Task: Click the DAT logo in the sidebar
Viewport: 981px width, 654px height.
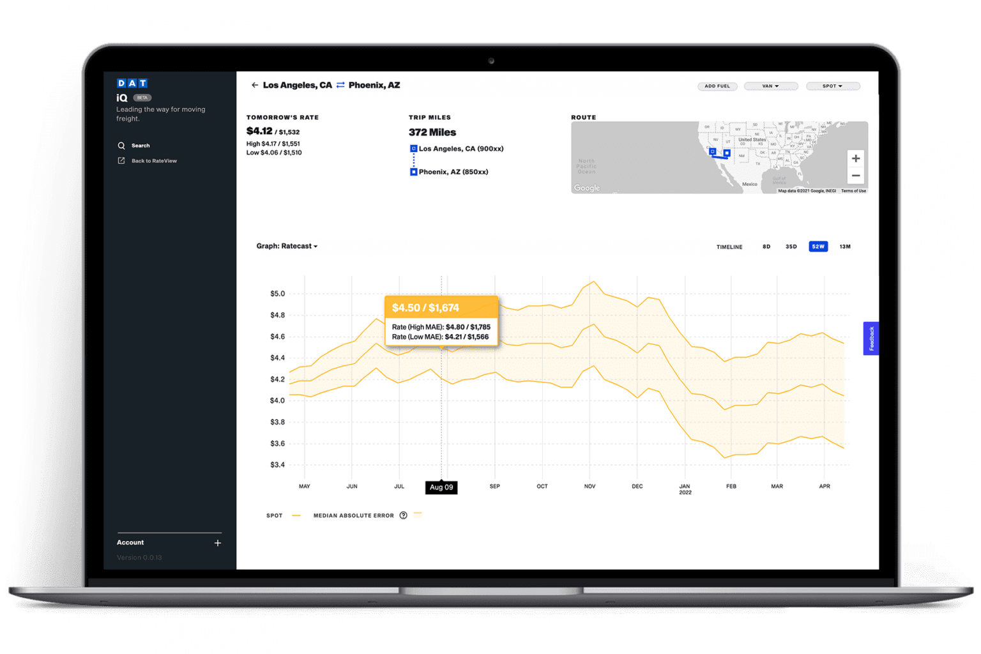Action: [132, 82]
